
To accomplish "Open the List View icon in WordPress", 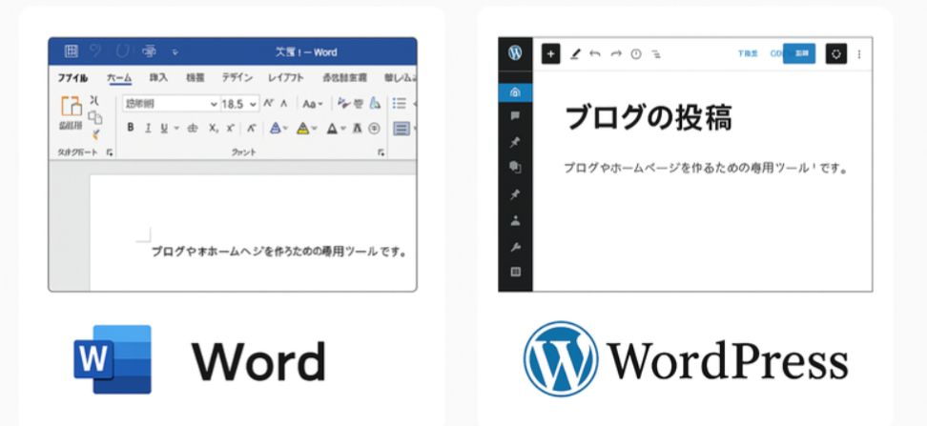I will click(656, 53).
